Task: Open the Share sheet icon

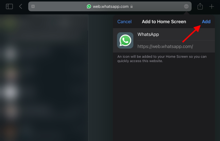Action: pos(200,7)
